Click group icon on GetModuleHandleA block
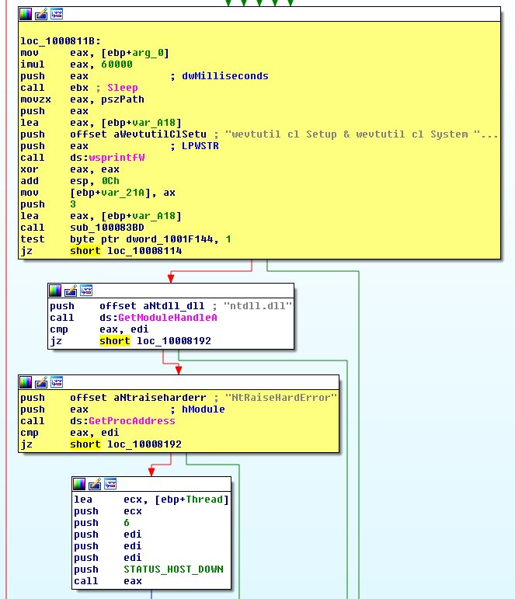The height and width of the screenshot is (599, 515). [85, 290]
